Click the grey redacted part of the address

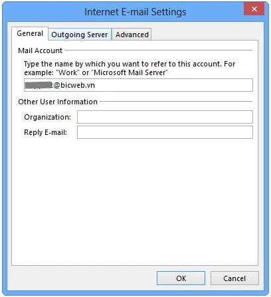tap(38, 85)
